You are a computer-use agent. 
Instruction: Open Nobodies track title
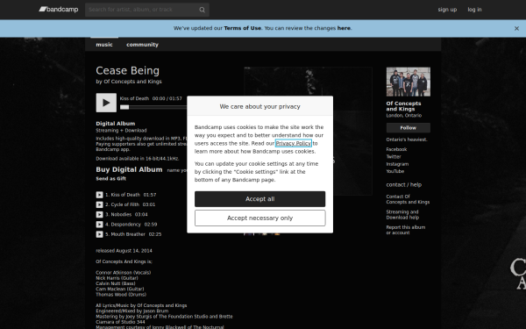pyautogui.click(x=121, y=215)
